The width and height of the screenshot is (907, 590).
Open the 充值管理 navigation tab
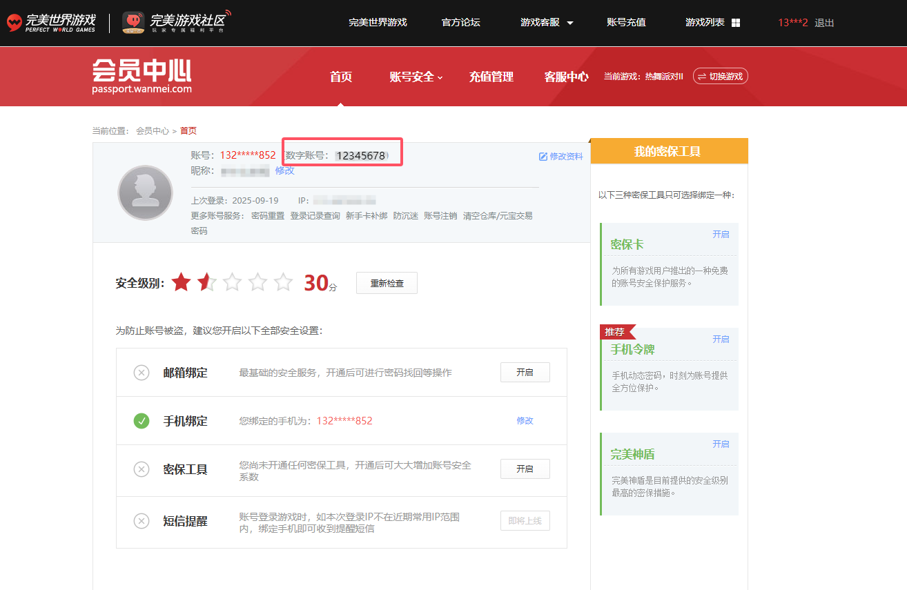491,77
